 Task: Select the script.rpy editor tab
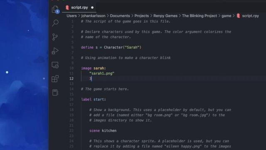point(79,7)
